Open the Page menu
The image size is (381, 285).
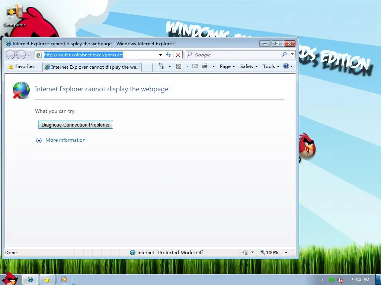coord(227,66)
